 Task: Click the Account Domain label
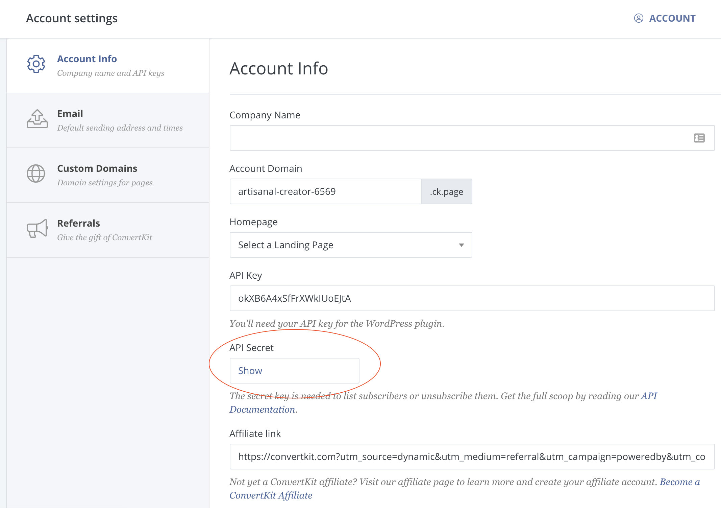pyautogui.click(x=266, y=168)
